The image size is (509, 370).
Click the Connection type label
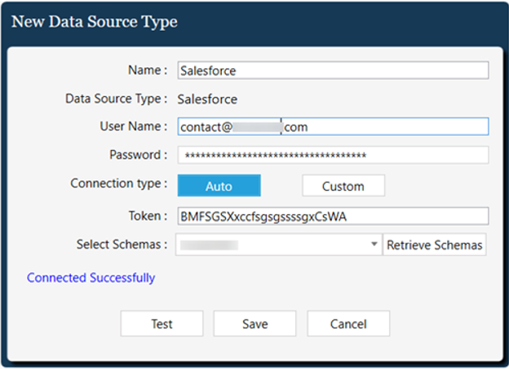[x=118, y=183]
